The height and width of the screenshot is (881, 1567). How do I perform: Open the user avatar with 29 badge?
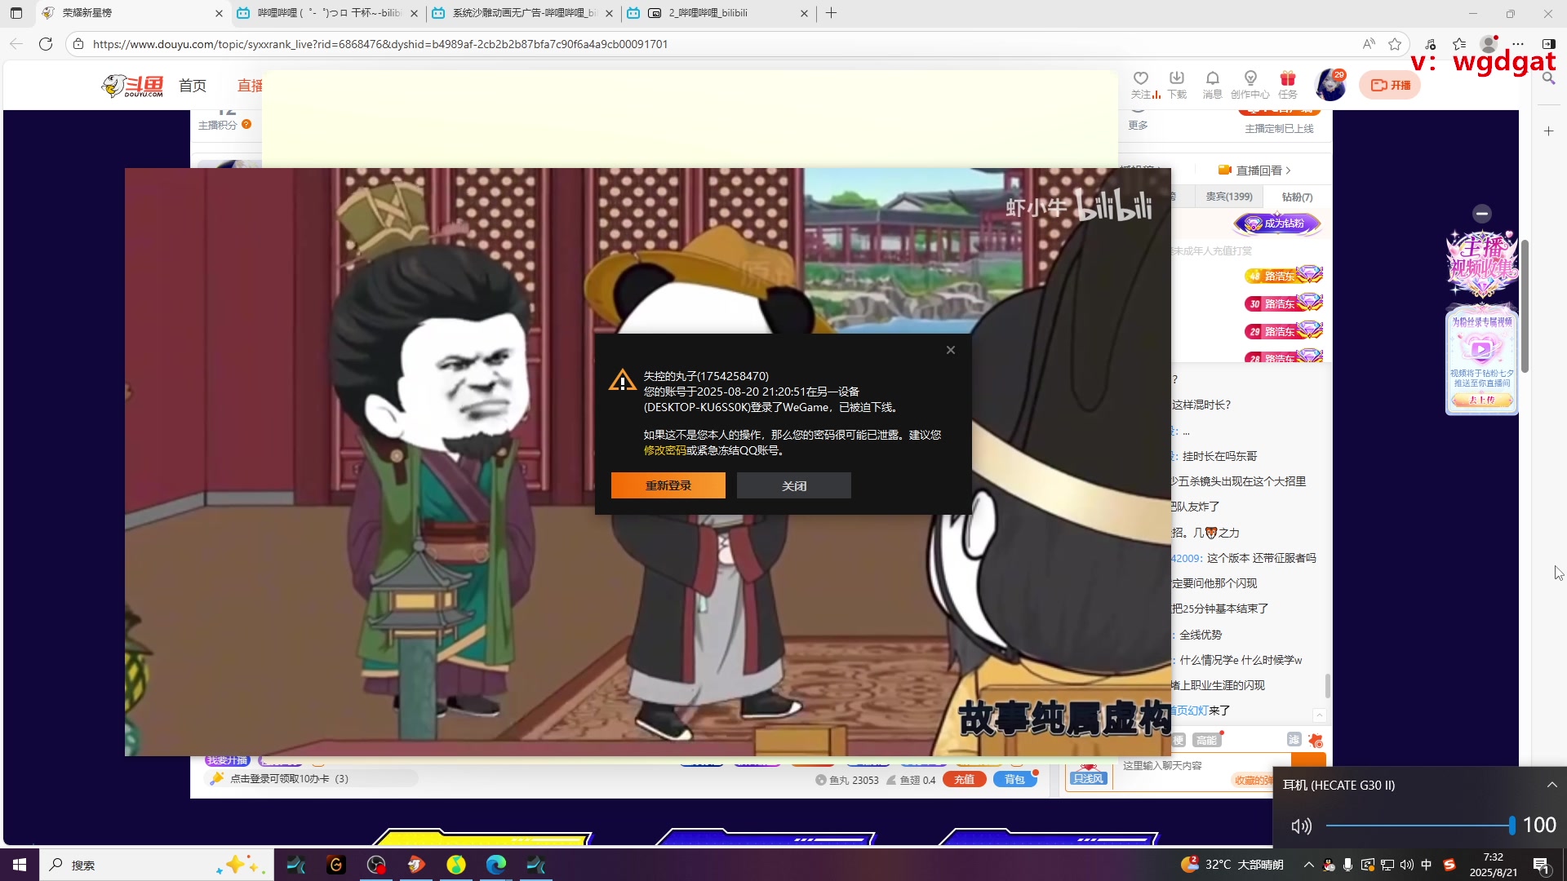pyautogui.click(x=1331, y=85)
